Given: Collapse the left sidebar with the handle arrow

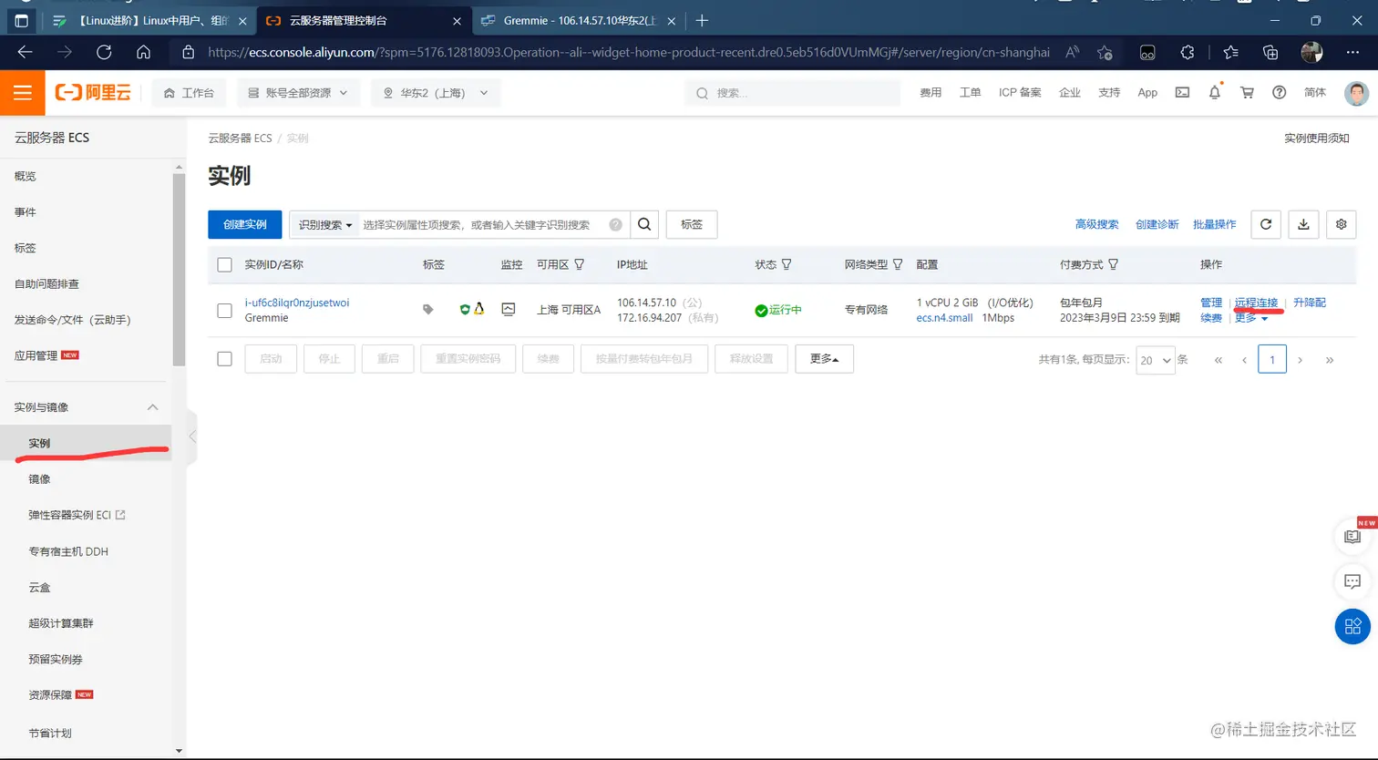Looking at the screenshot, I should [191, 436].
